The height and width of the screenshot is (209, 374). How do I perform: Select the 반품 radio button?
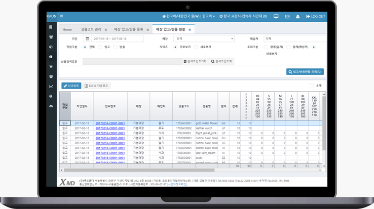[x=115, y=47]
